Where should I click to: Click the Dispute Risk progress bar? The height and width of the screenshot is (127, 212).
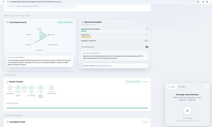pyautogui.click(x=115, y=37)
